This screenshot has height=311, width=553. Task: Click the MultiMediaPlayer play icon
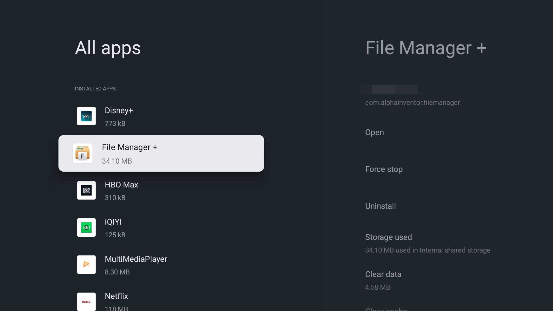coord(86,265)
